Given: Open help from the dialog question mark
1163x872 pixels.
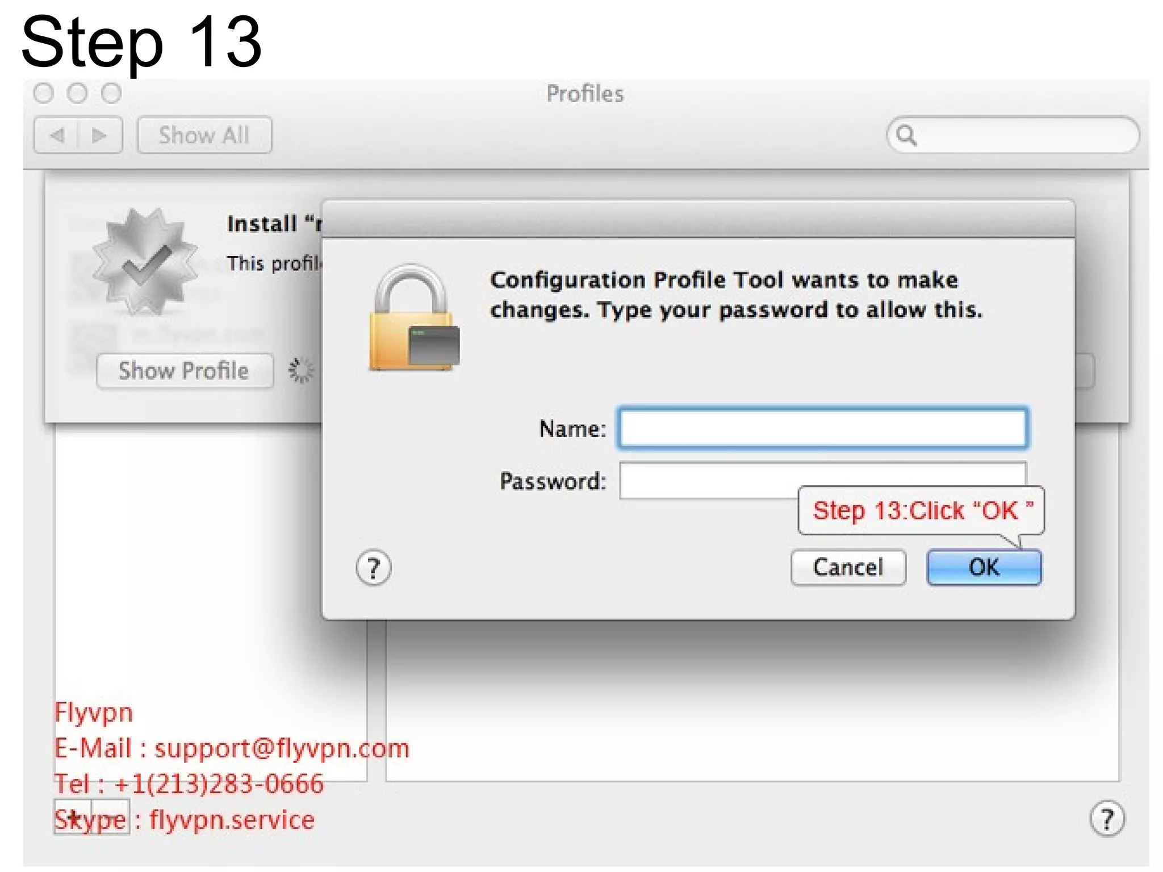Looking at the screenshot, I should coord(373,567).
